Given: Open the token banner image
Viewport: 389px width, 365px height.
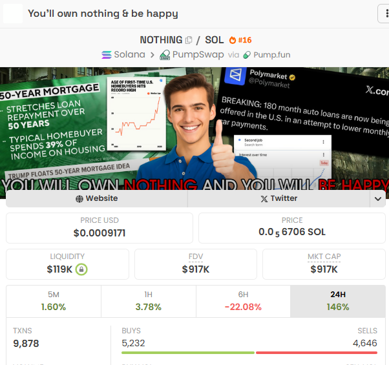Looking at the screenshot, I should pyautogui.click(x=194, y=129).
